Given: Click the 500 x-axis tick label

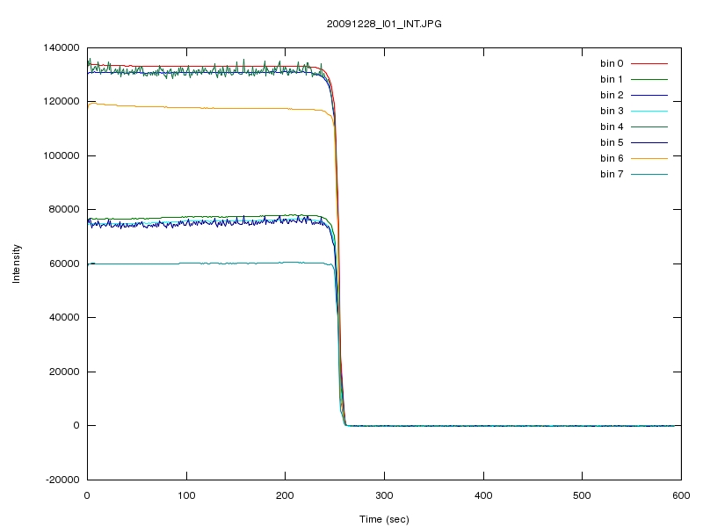Looking at the screenshot, I should pos(582,495).
